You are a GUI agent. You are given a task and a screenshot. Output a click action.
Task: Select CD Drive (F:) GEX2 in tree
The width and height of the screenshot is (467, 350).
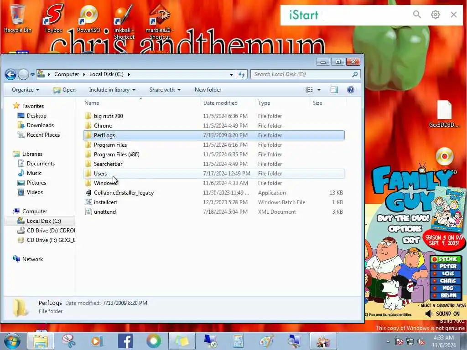pos(46,240)
